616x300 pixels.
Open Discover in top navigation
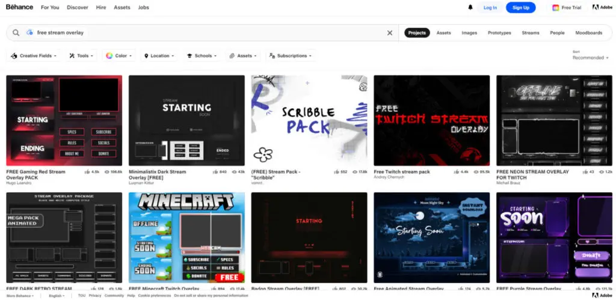point(78,7)
